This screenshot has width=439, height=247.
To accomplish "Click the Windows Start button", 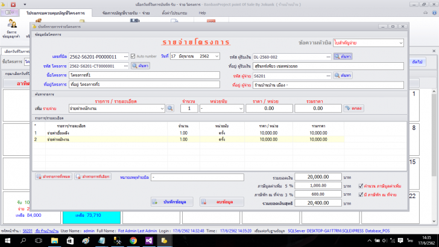I will point(8,240).
